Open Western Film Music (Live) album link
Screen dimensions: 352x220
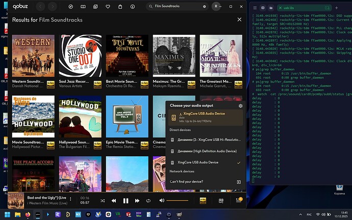click(48, 203)
